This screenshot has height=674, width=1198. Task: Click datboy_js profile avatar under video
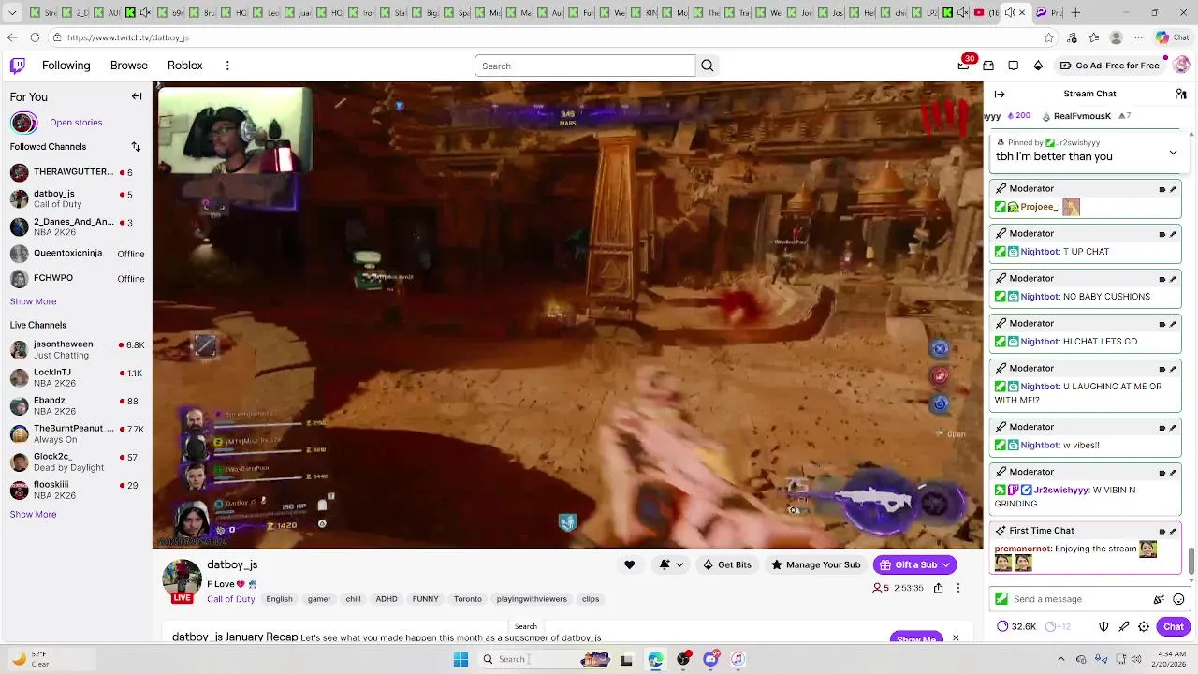[182, 579]
